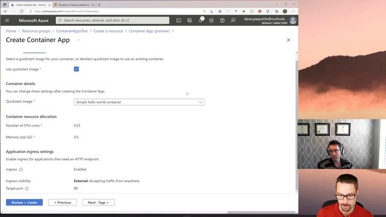
Task: Go to Home breadcrumb
Action: pyautogui.click(x=11, y=31)
